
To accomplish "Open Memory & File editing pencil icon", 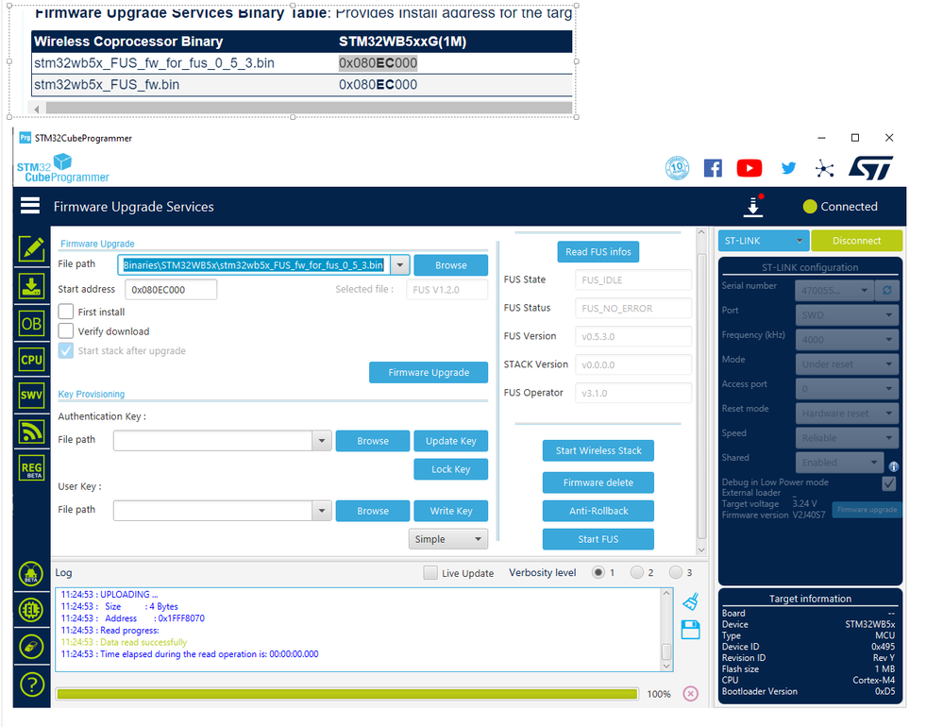I will tap(31, 248).
